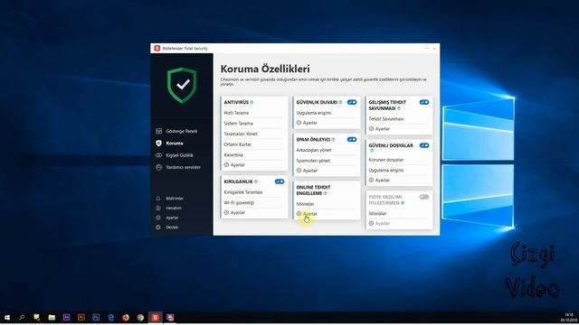Click the green shield status icon

tap(182, 85)
